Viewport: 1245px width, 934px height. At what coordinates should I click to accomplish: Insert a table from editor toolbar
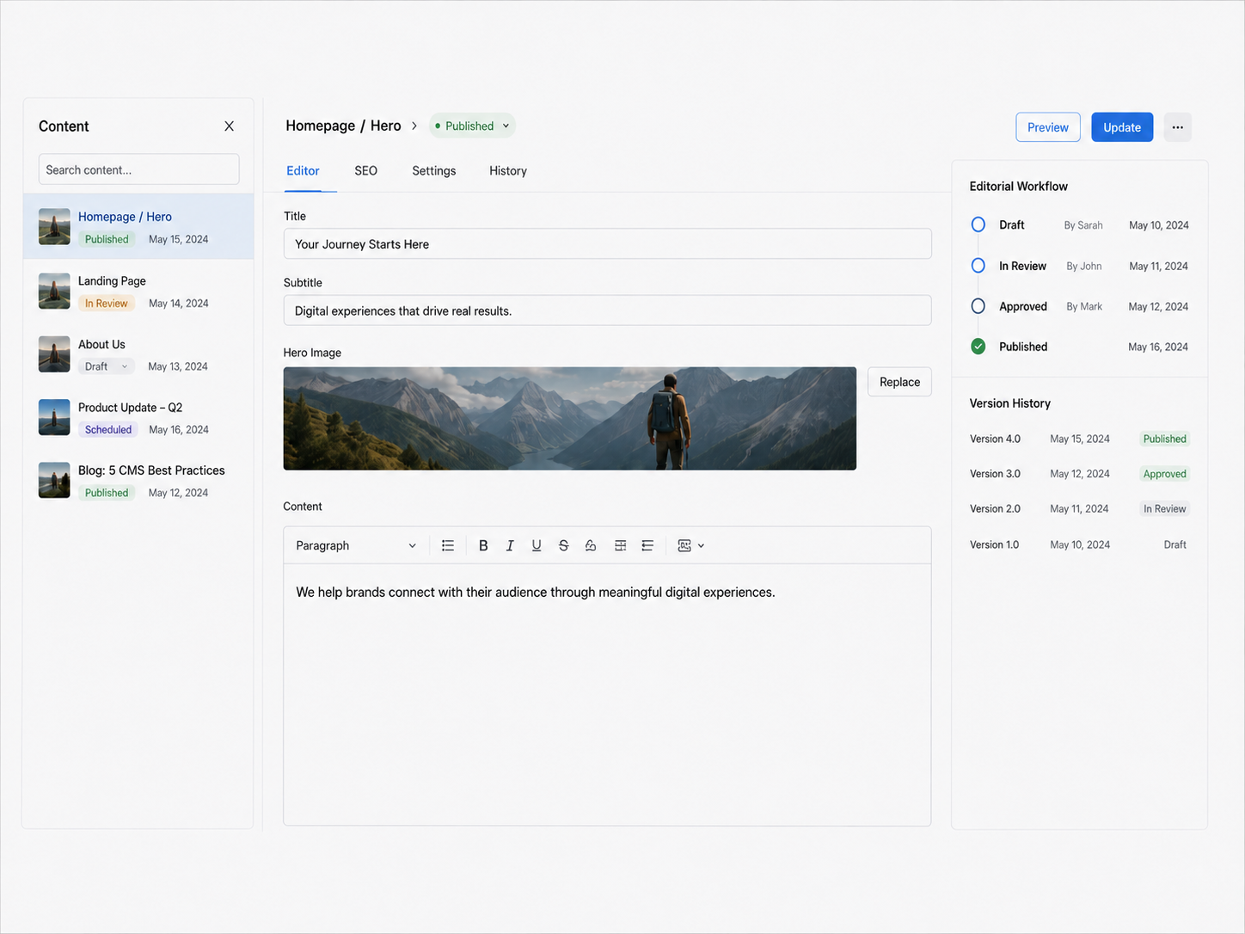tap(620, 545)
